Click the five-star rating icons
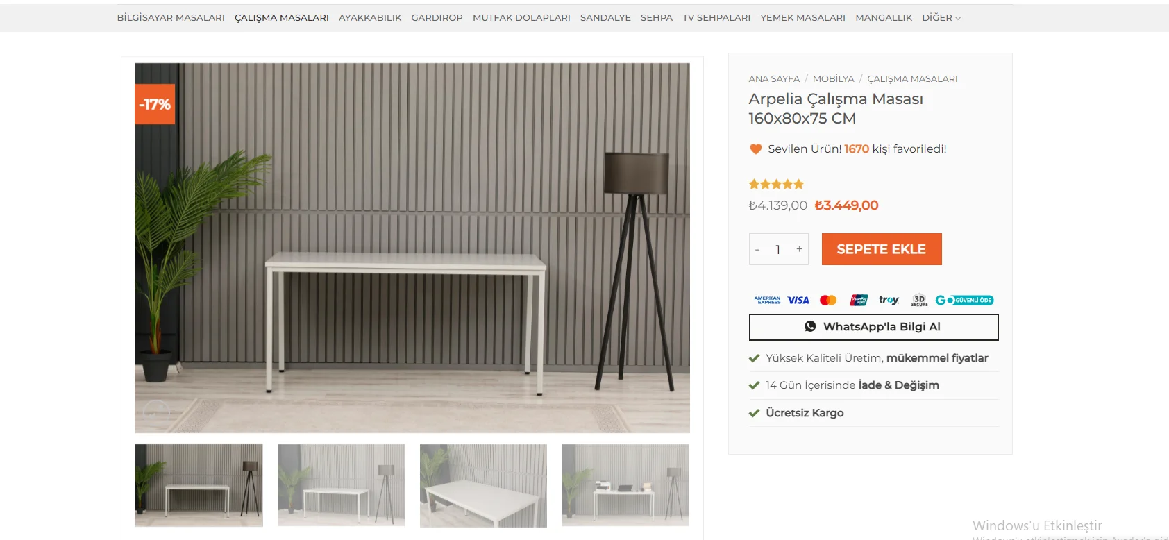1169x540 pixels. [x=776, y=184]
